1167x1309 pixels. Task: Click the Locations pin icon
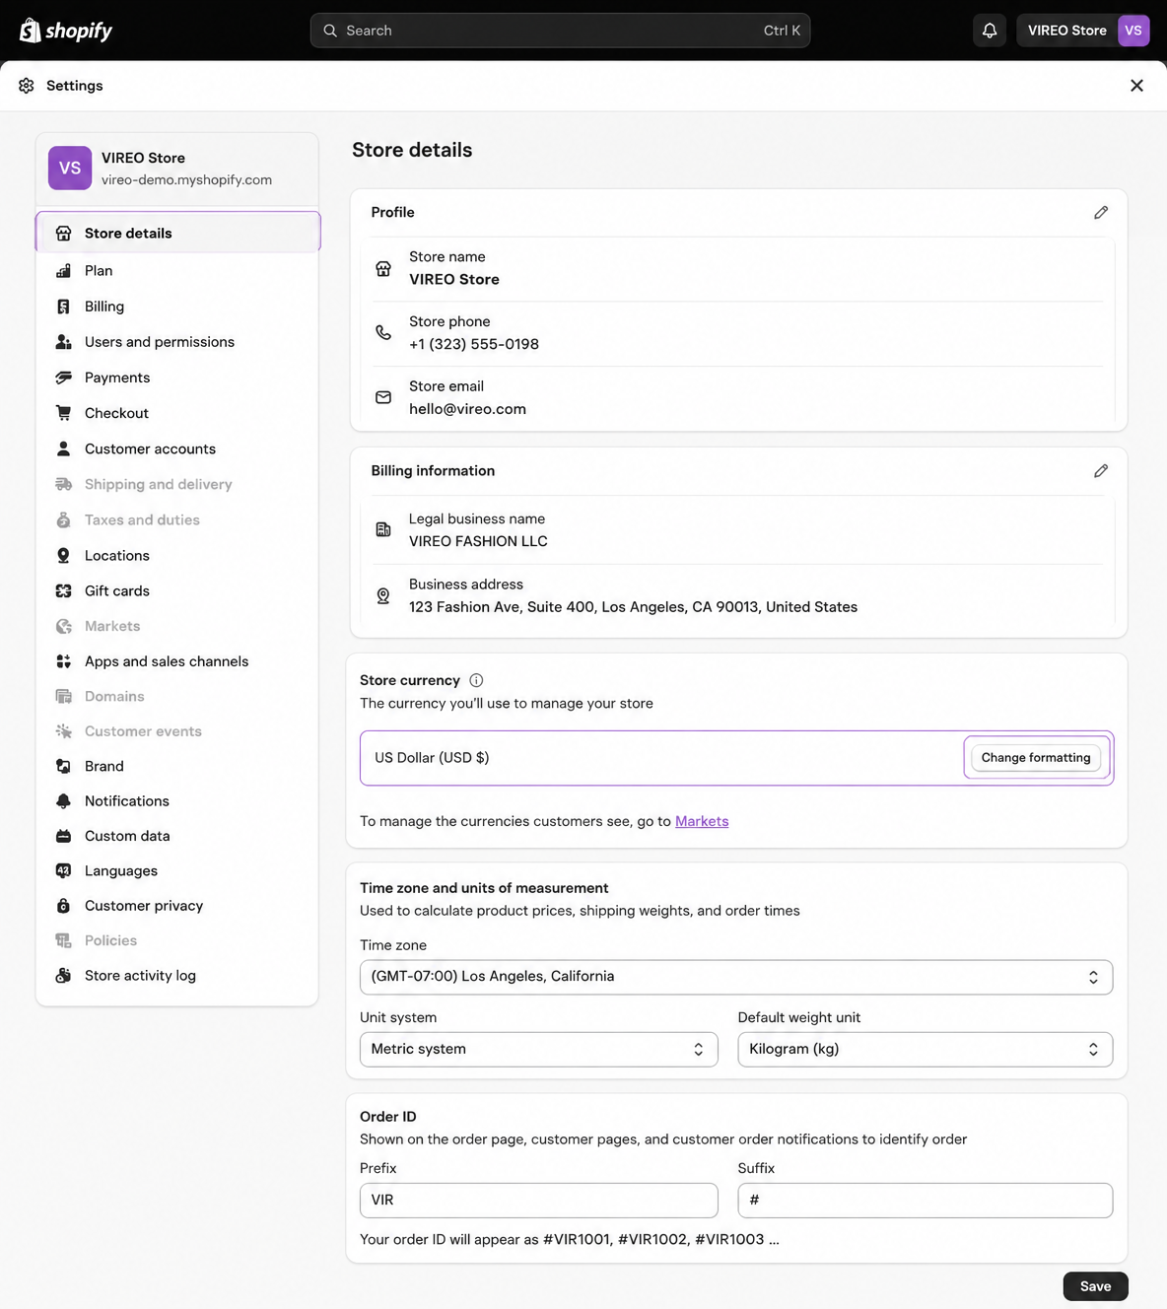click(63, 556)
